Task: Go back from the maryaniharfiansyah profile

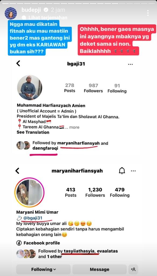Action: [17, 171]
